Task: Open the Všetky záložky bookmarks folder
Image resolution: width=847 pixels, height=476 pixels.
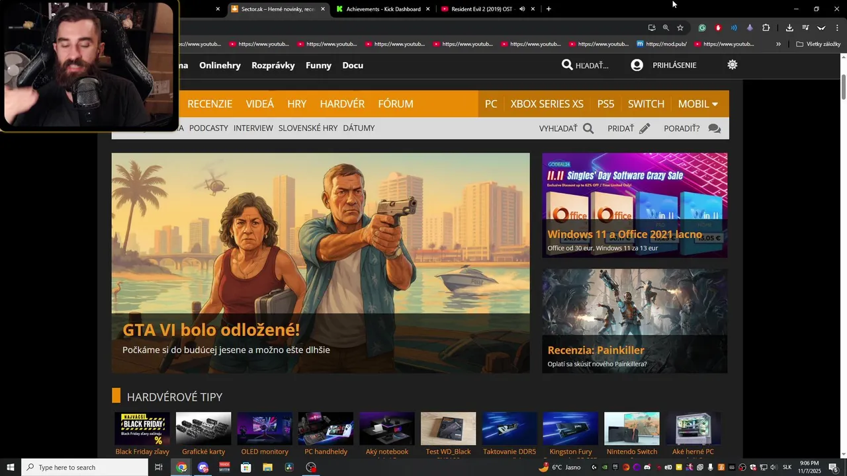Action: pyautogui.click(x=819, y=44)
